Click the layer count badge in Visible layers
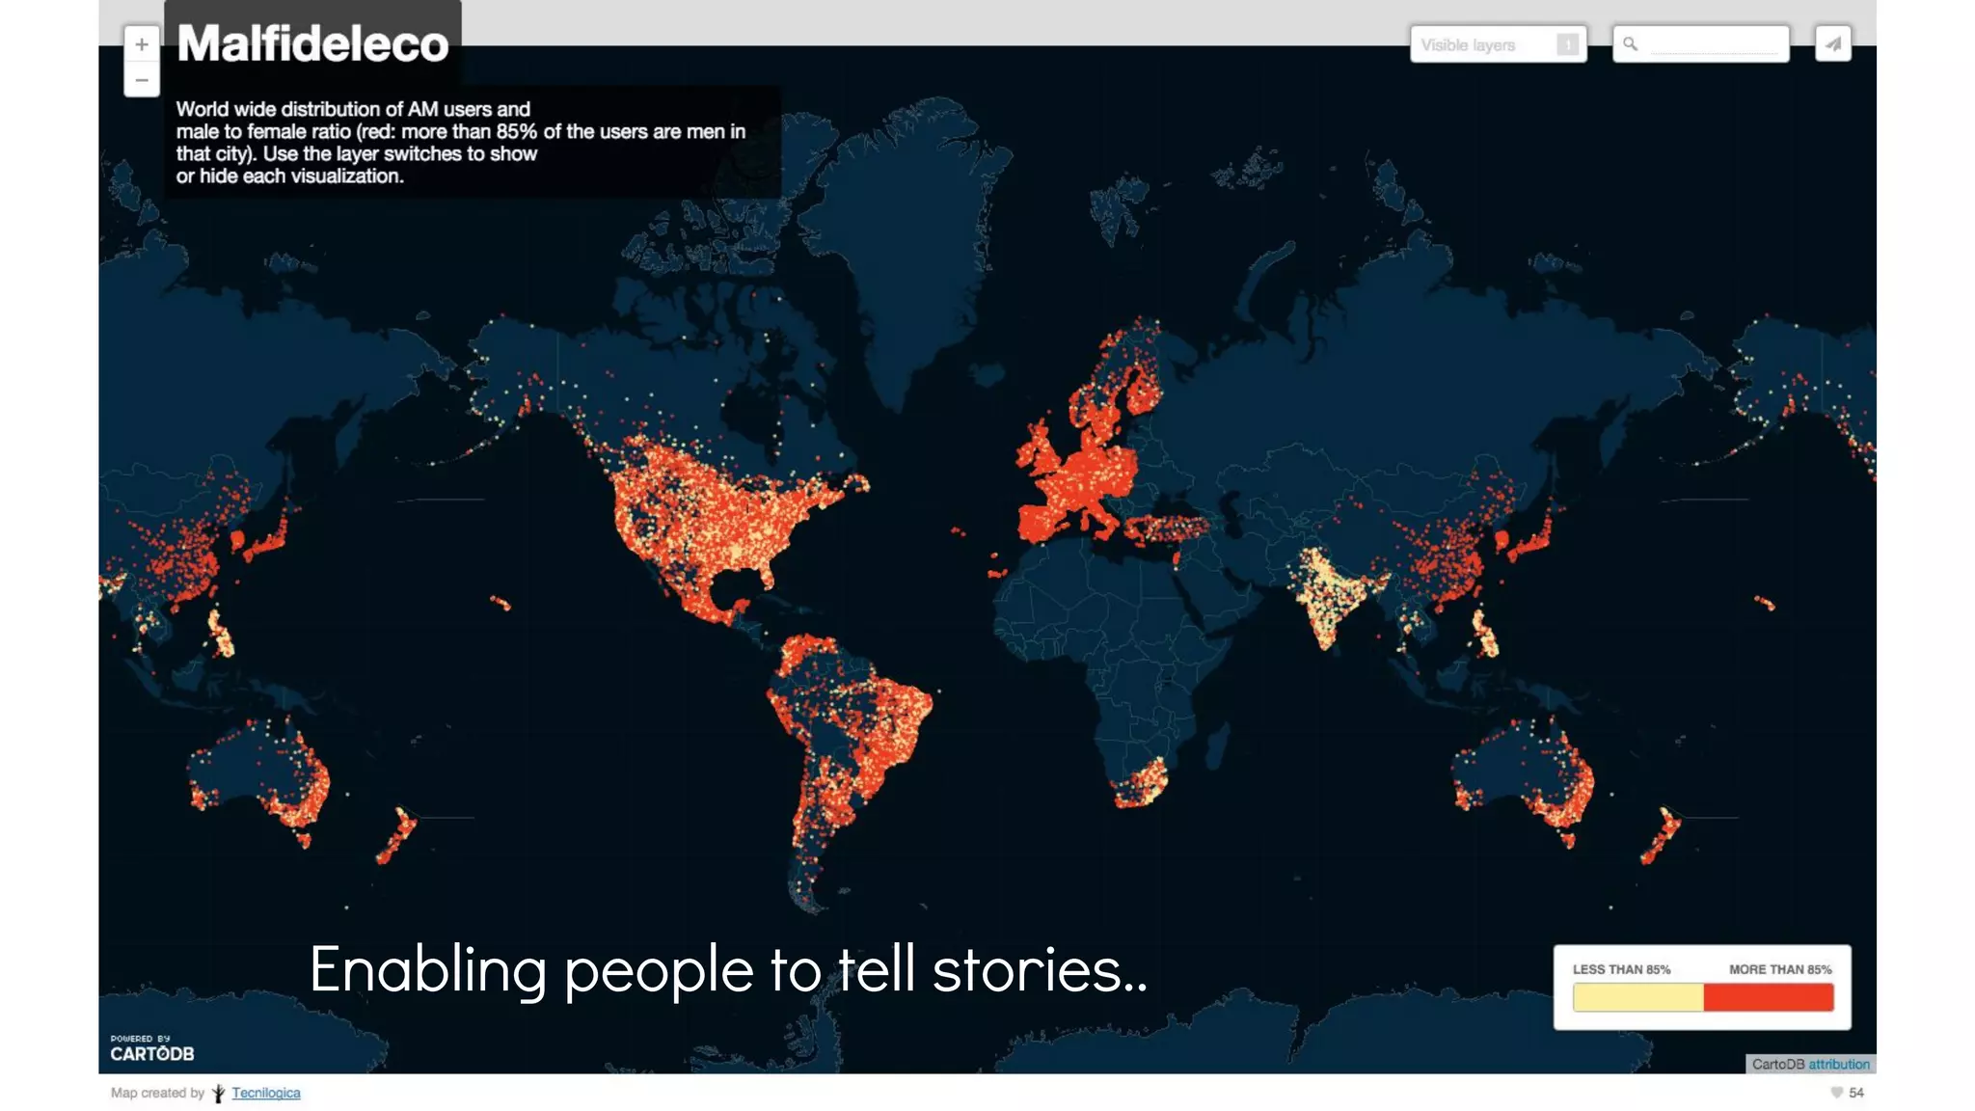 pyautogui.click(x=1568, y=44)
